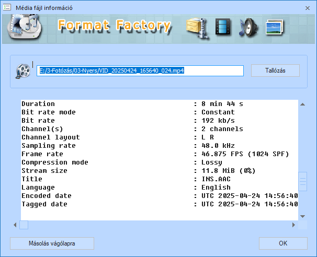
Task: Close the Média fájl információ dialog
Action: pos(308,8)
